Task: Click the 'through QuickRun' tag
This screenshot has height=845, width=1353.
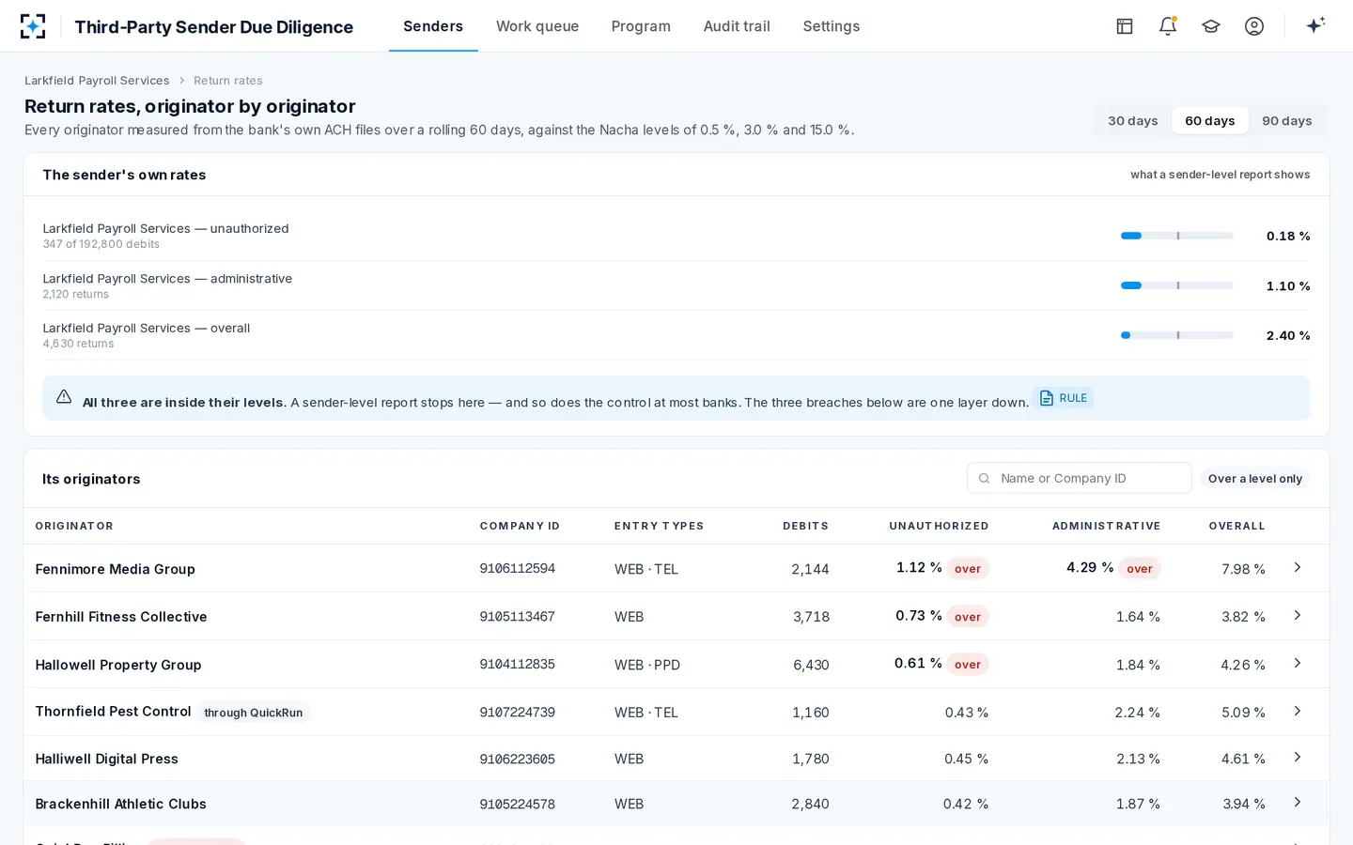Action: click(x=254, y=713)
